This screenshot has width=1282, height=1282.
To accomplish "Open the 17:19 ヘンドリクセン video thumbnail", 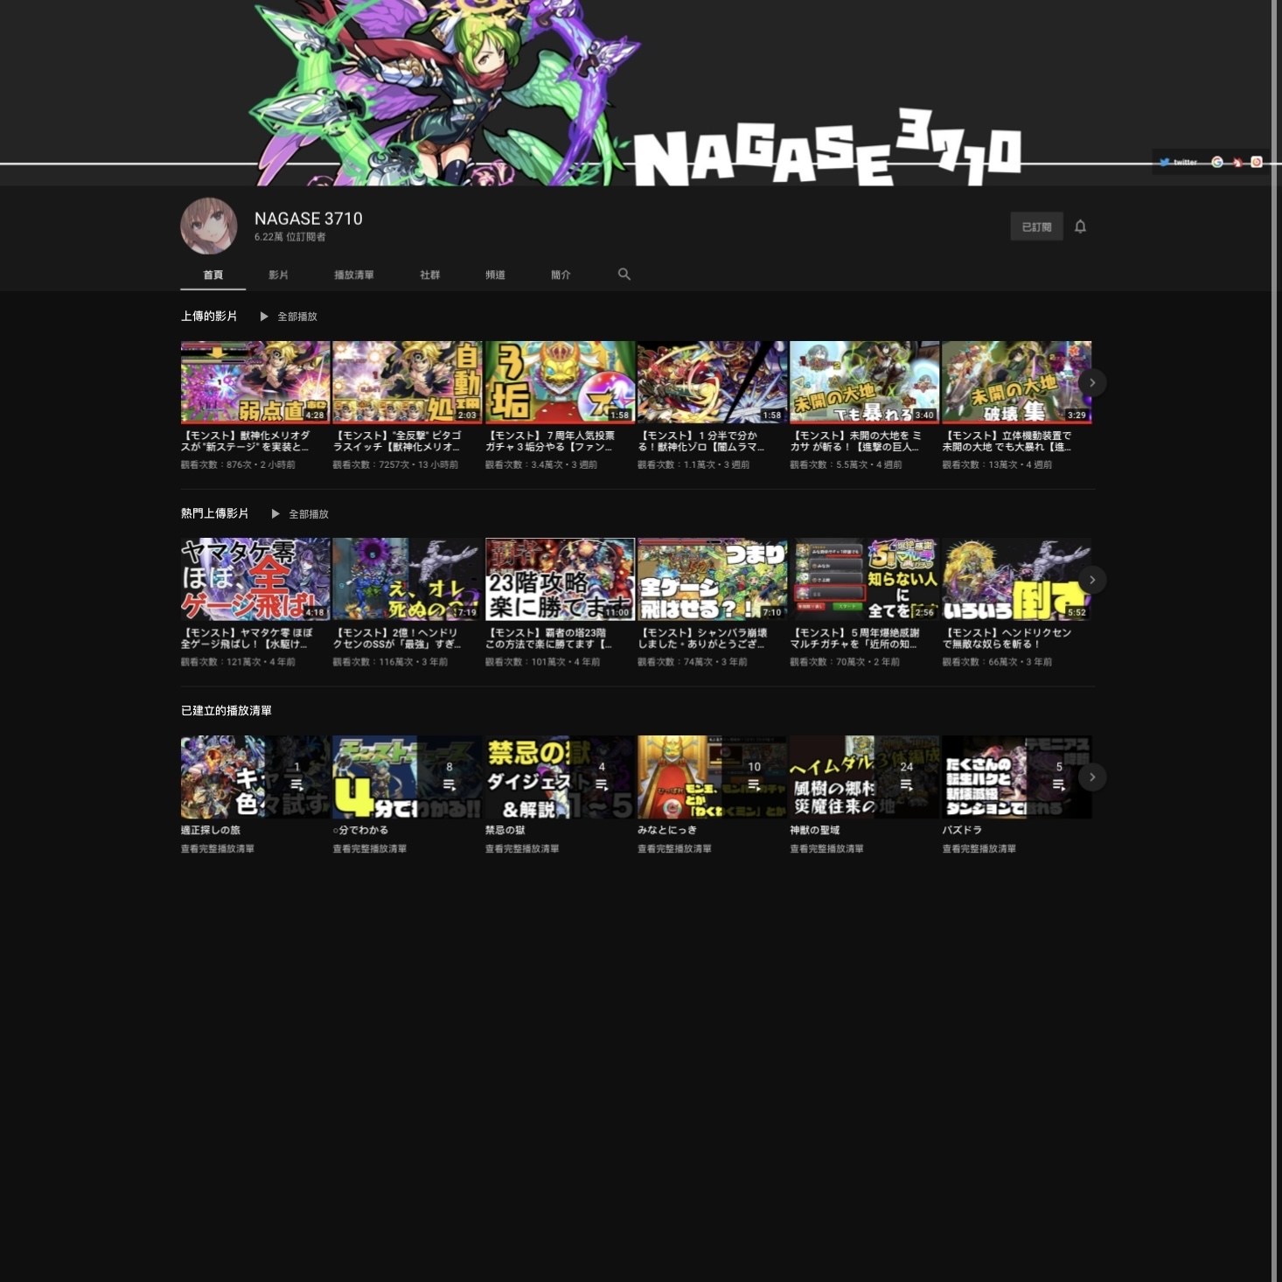I will tap(408, 580).
